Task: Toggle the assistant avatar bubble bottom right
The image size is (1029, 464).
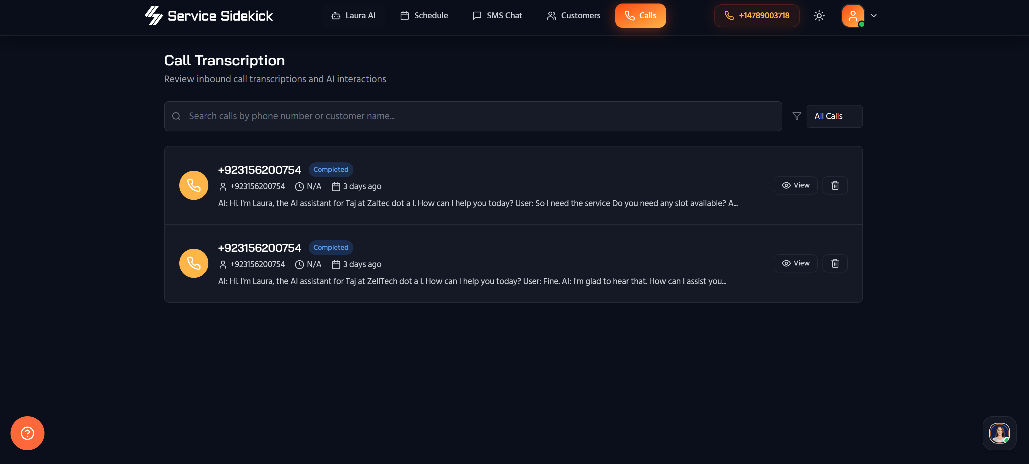Action: point(999,433)
